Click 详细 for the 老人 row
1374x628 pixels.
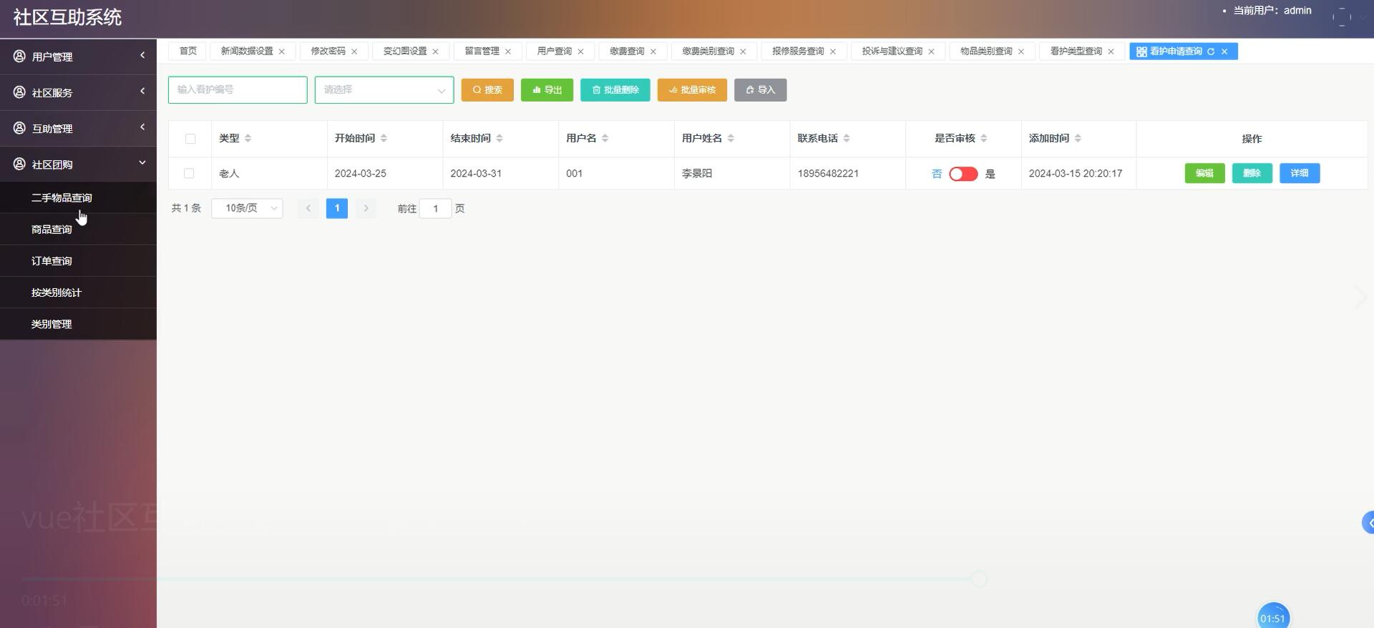(x=1300, y=173)
